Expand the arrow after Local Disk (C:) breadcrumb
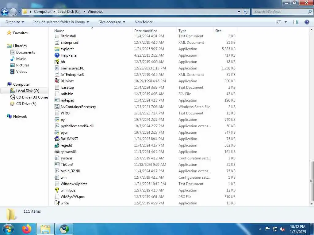Screen dimensions: 314x235 (84, 12)
